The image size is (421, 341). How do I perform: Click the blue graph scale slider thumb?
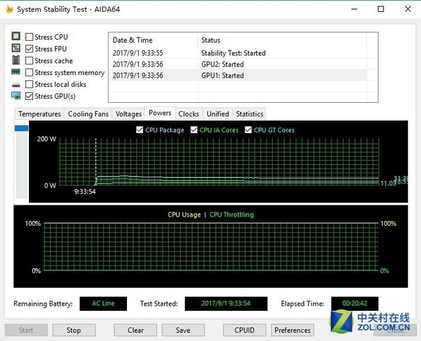(22, 128)
